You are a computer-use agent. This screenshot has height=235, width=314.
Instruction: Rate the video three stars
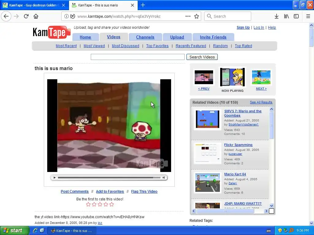[x=100, y=204]
